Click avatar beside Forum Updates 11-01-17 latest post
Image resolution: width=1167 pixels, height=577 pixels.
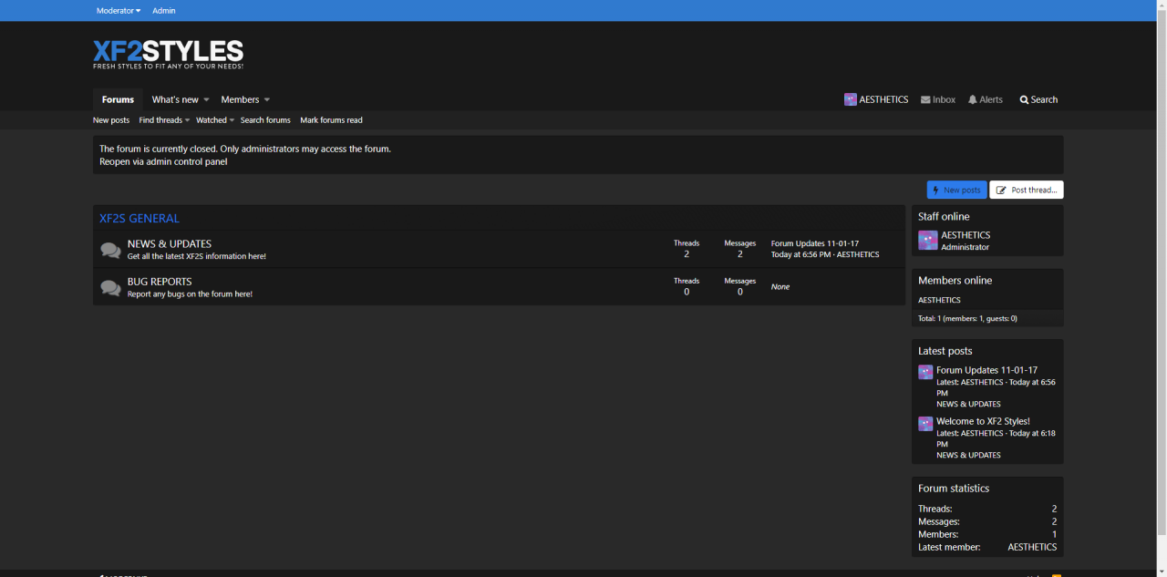[x=925, y=372]
